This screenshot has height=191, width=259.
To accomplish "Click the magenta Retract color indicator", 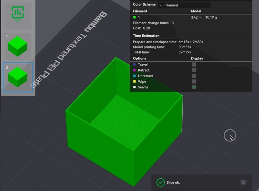I will [135, 70].
